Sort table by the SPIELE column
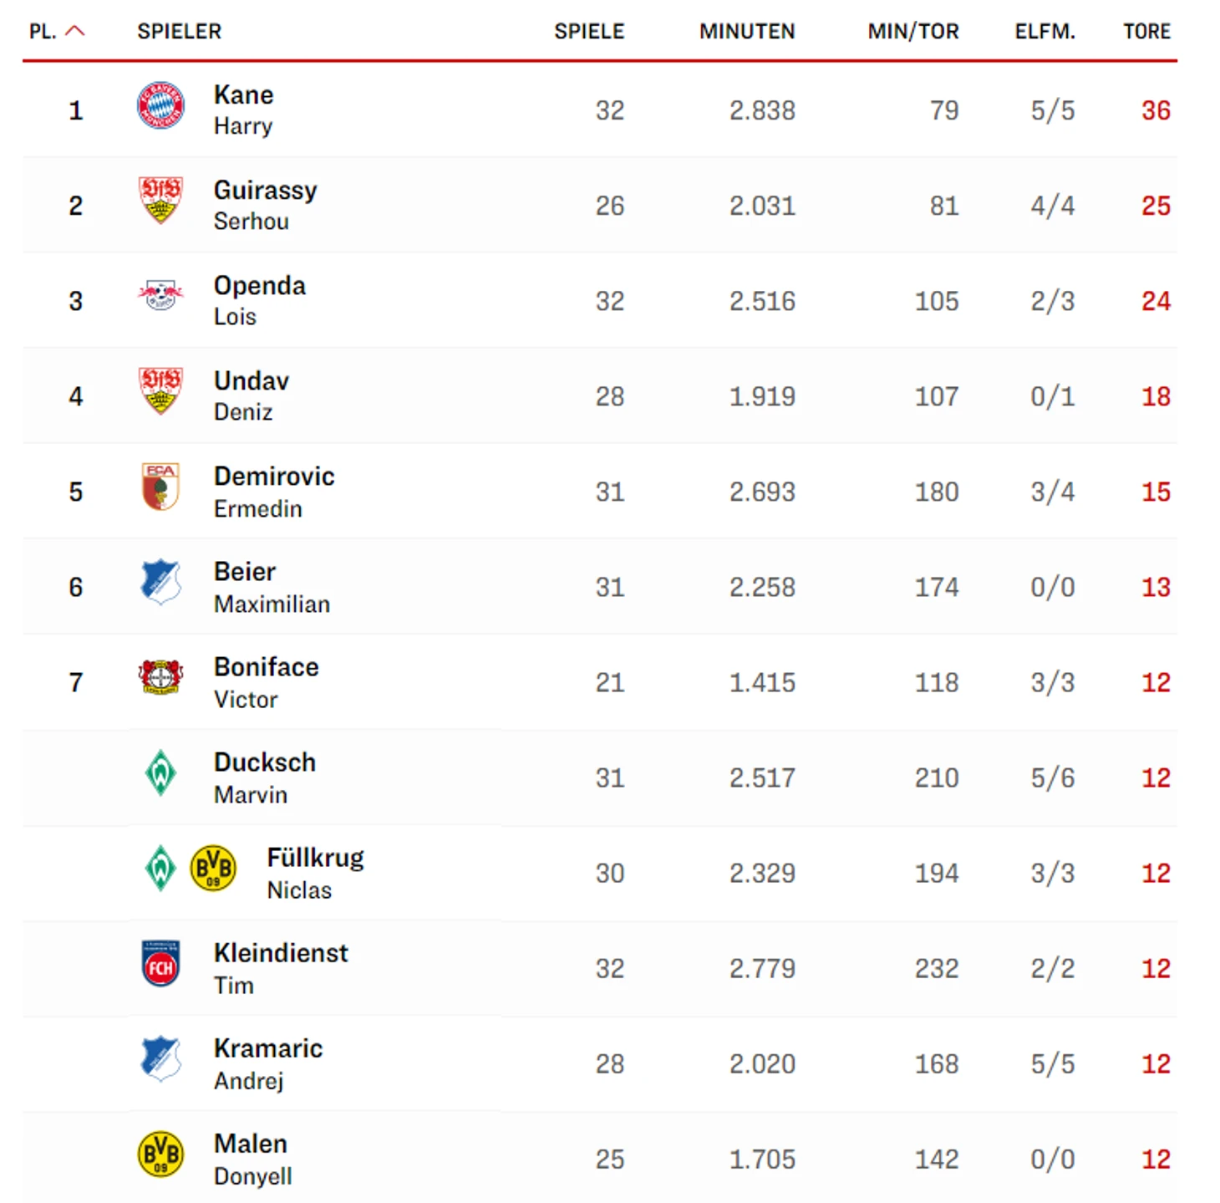This screenshot has width=1220, height=1203. [589, 32]
